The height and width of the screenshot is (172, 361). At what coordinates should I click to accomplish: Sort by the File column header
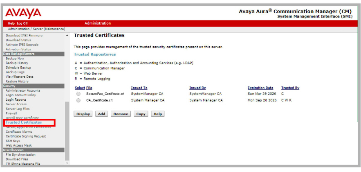pyautogui.click(x=89, y=88)
